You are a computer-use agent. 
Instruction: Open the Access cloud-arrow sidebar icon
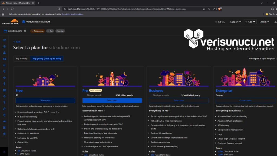[x=4, y=78]
